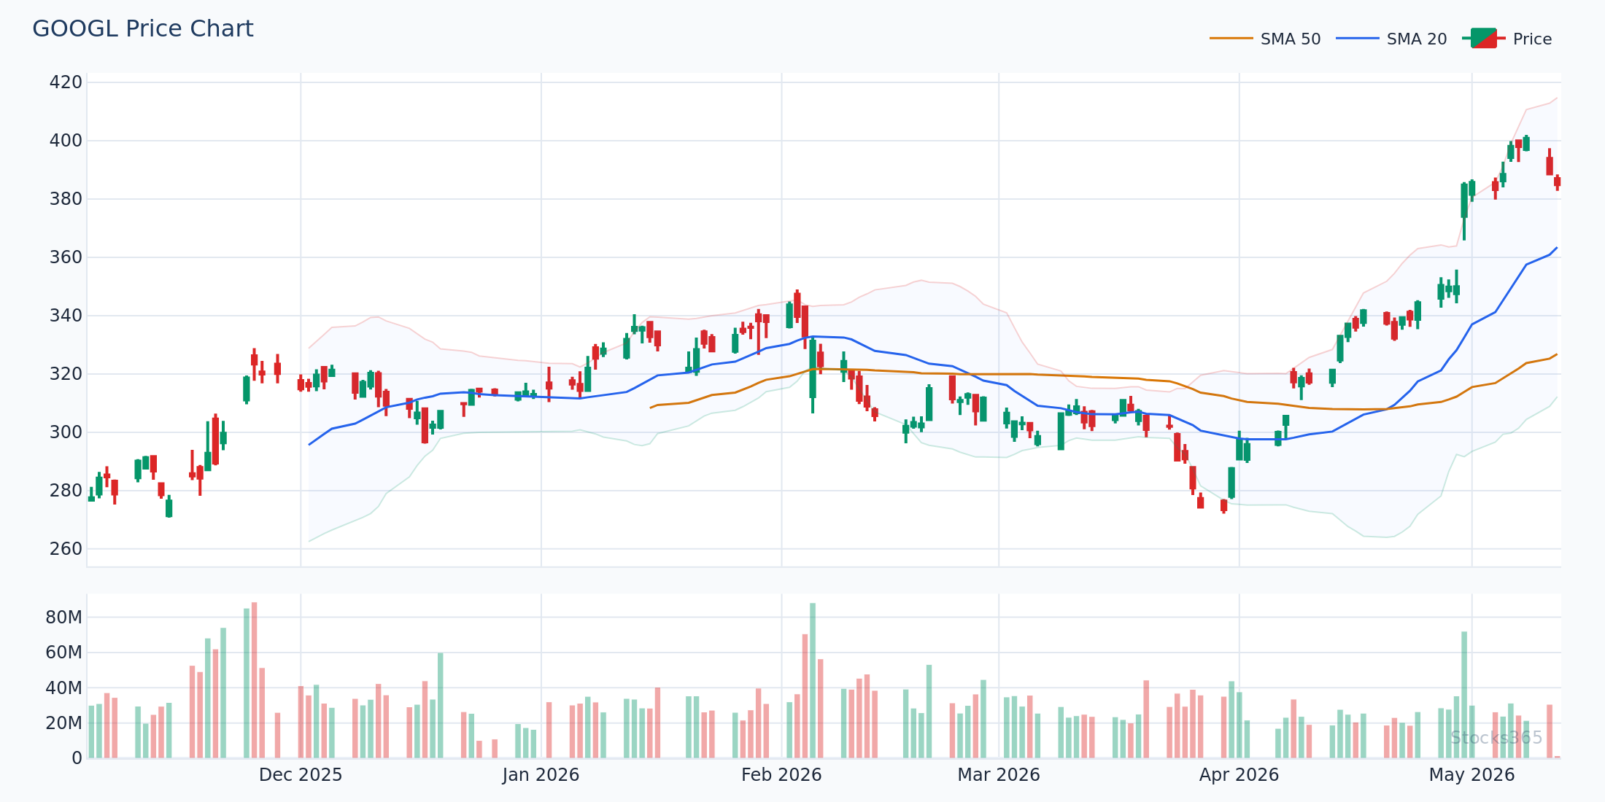Click the 320 price axis label
Viewport: 1605px width, 802px height.
(x=66, y=374)
